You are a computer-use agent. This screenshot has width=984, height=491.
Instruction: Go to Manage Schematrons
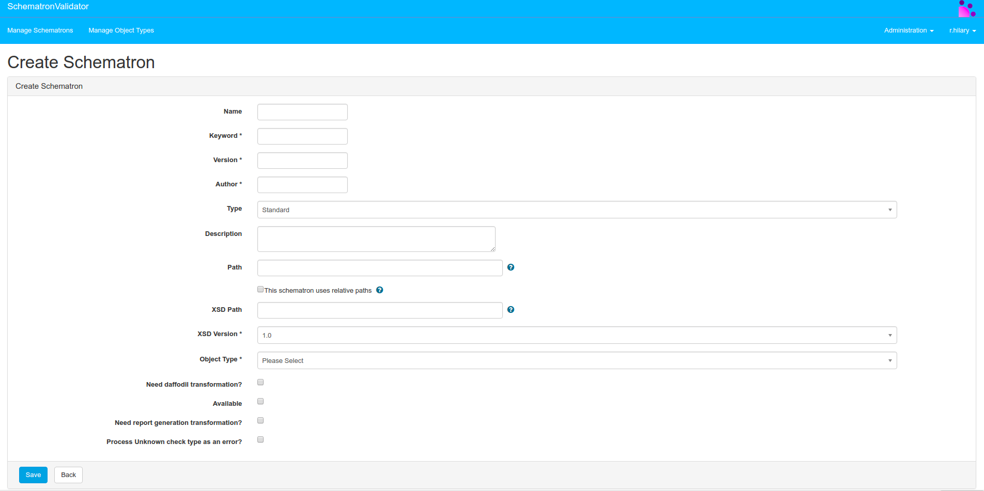point(40,30)
